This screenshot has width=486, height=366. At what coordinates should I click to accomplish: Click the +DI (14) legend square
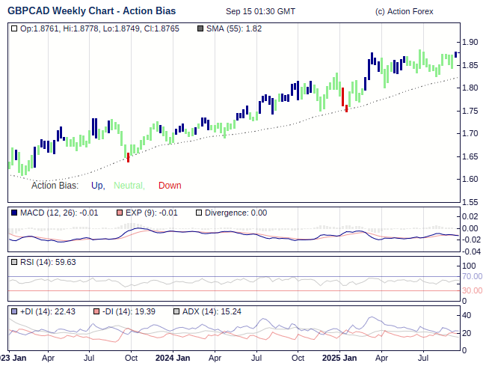14,311
